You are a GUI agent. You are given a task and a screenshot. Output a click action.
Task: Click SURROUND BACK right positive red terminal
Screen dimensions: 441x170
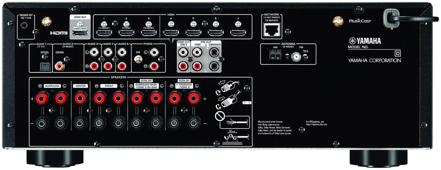(x=136, y=99)
